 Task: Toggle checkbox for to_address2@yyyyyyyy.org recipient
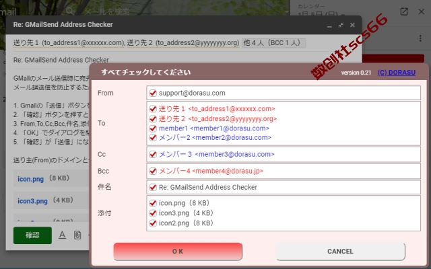[153, 119]
